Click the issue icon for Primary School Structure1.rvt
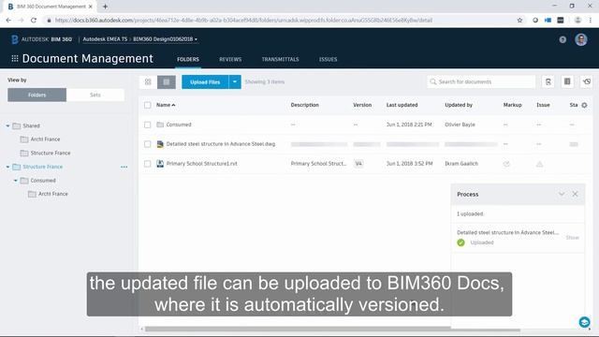 pos(539,164)
